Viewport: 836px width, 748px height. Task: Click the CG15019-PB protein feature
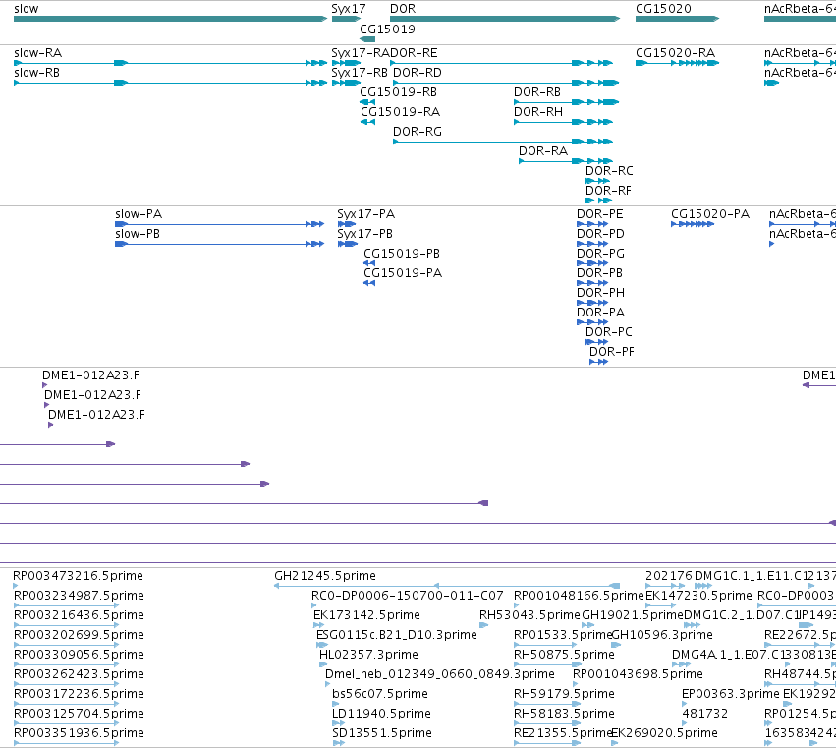(x=369, y=263)
